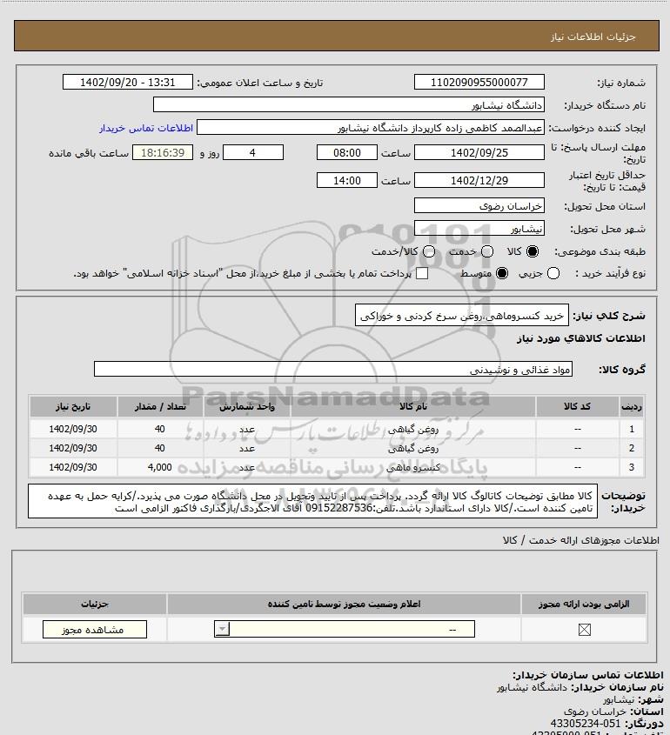
Task: Click the جزئیات column header in license table
Action: tap(95, 605)
